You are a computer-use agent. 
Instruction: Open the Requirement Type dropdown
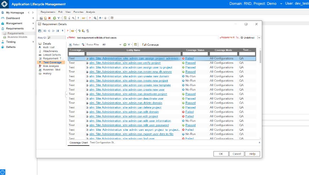pyautogui.click(x=259, y=38)
